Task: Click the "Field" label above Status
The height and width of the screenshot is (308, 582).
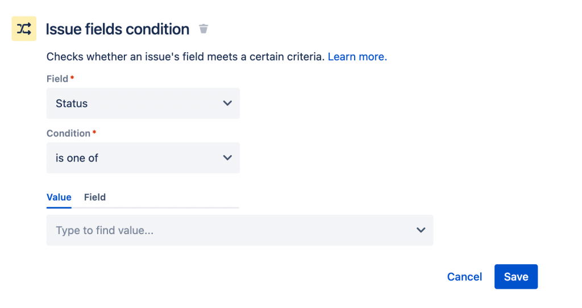Action: [x=57, y=79]
